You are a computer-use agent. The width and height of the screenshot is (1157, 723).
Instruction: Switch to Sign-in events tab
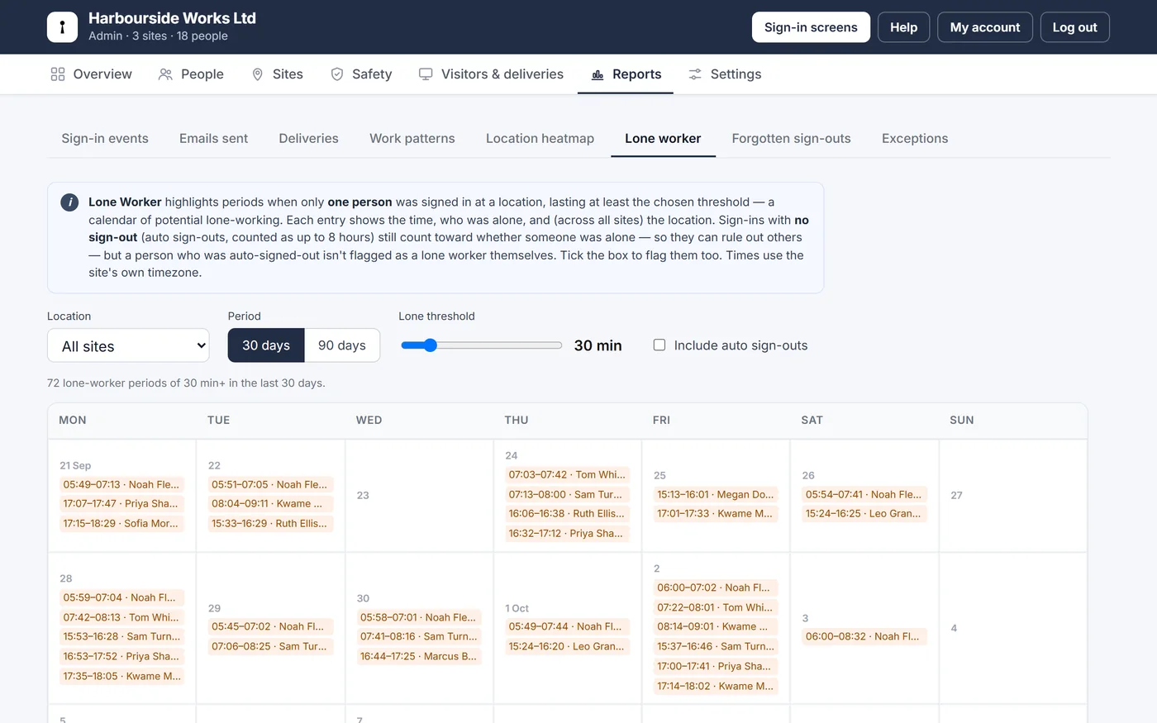tap(105, 139)
